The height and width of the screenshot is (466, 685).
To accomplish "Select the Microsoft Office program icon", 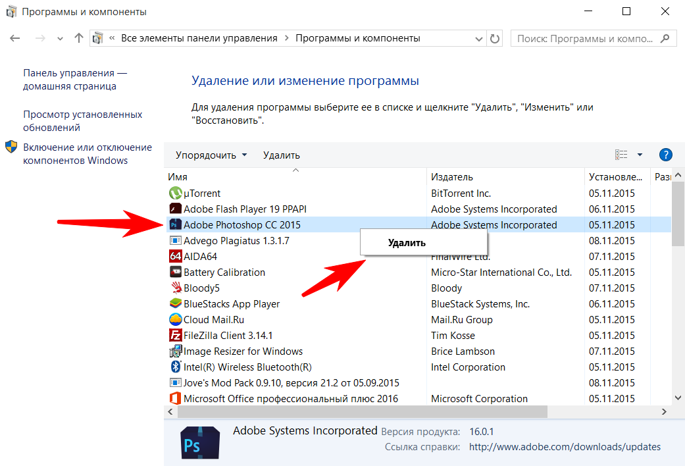I will 175,399.
